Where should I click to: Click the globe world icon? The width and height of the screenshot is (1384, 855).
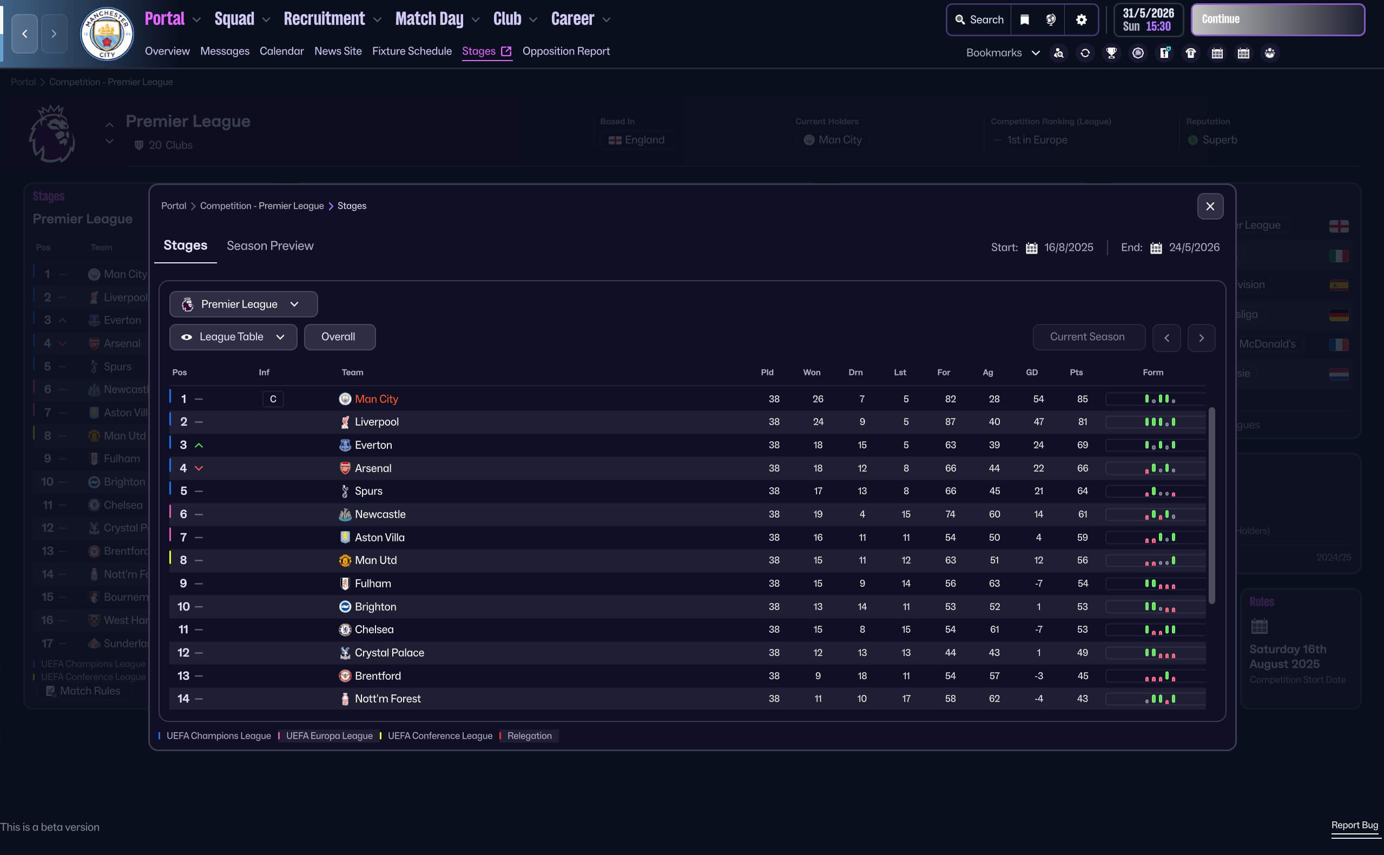1051,20
